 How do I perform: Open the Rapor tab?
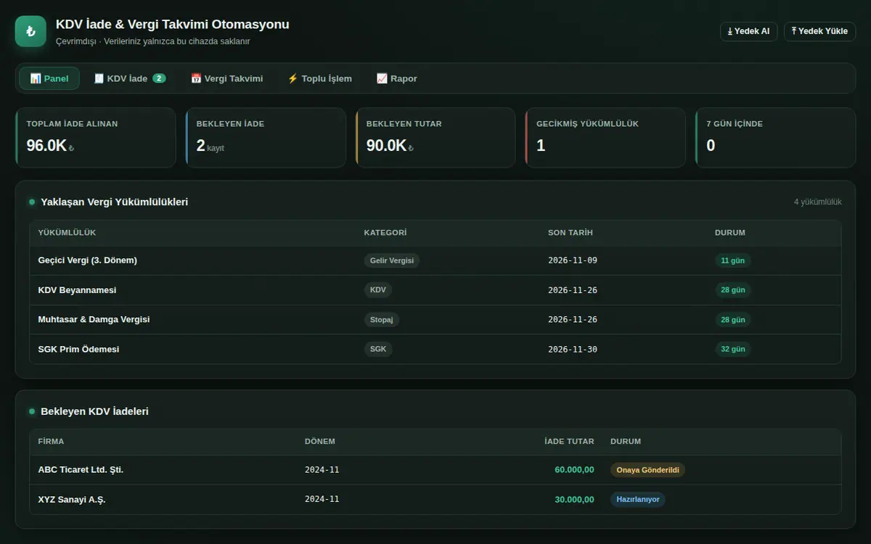[x=397, y=78]
